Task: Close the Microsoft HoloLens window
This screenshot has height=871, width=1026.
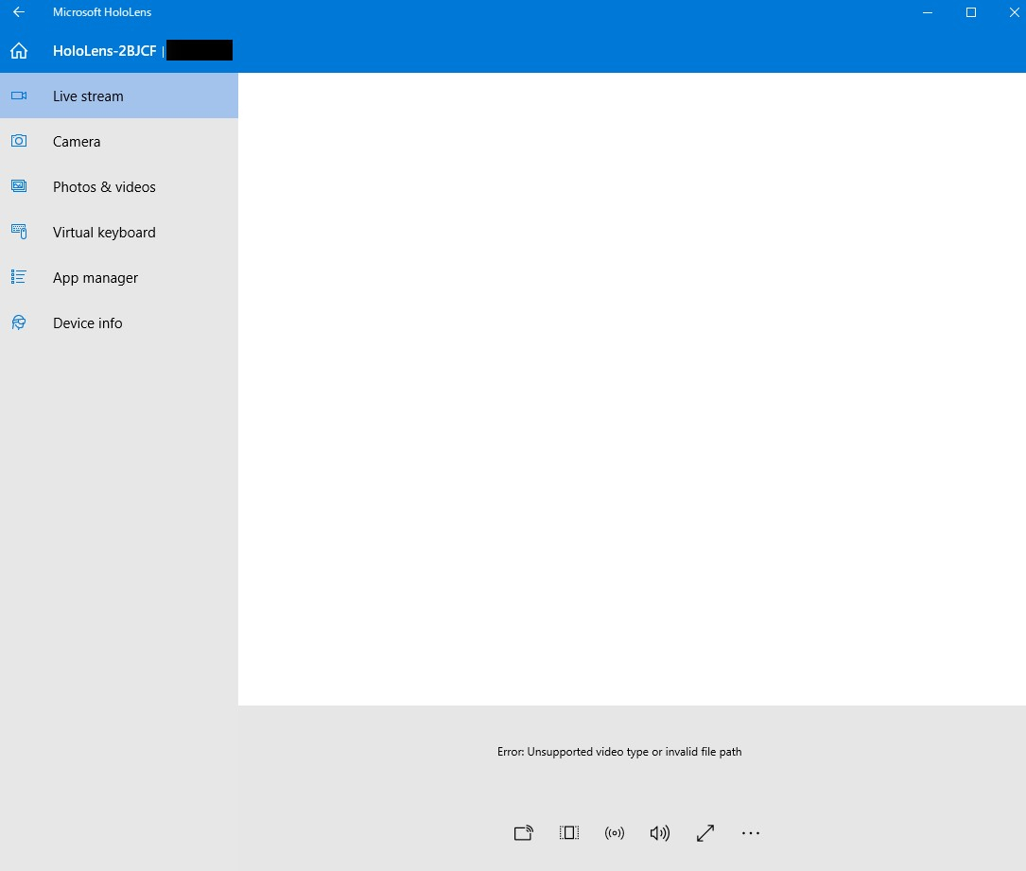Action: tap(1015, 12)
